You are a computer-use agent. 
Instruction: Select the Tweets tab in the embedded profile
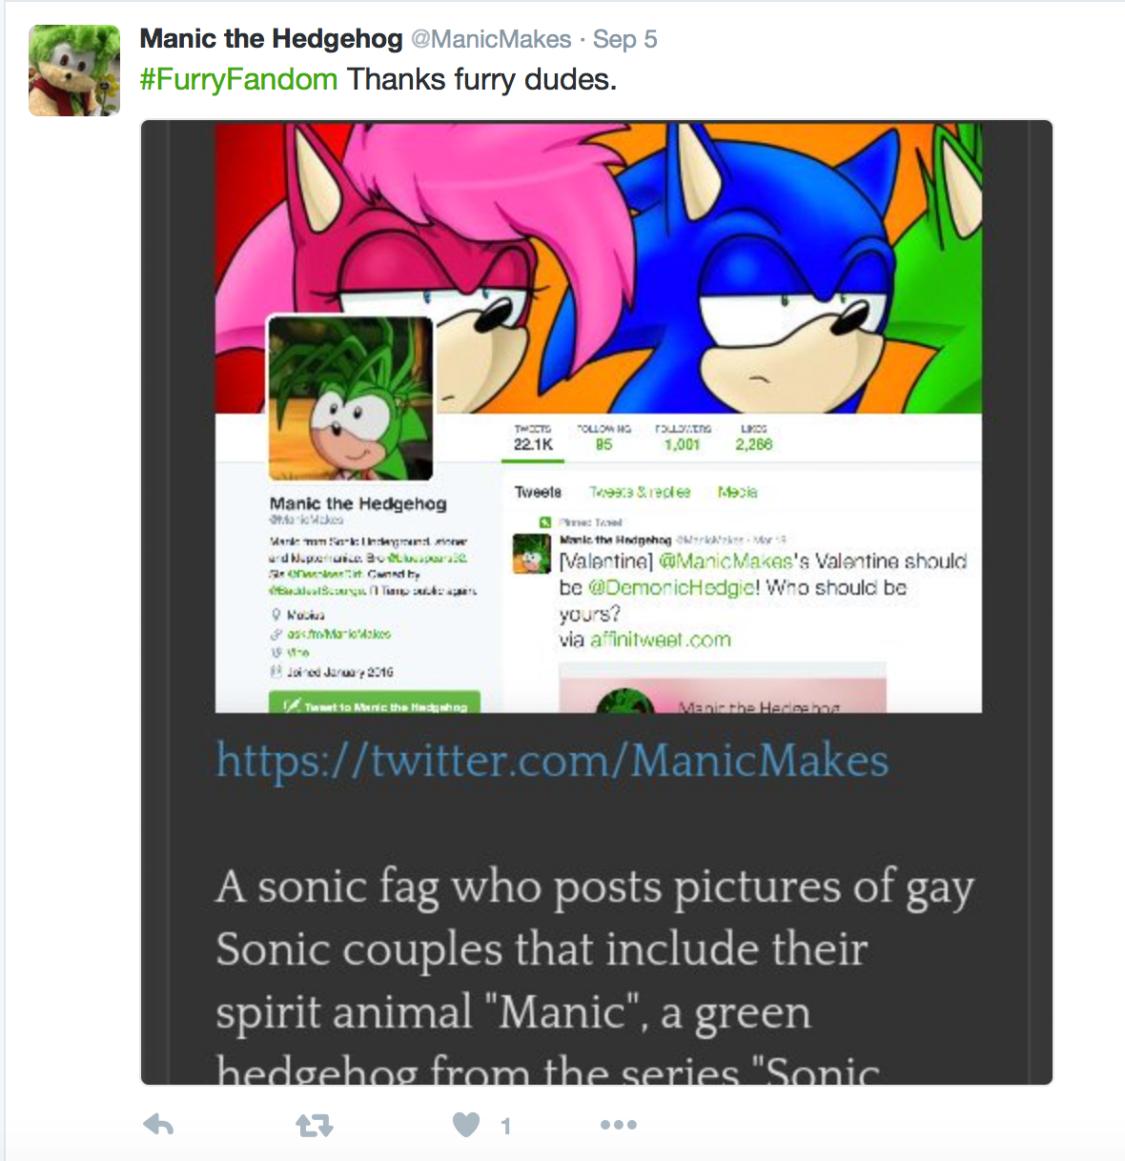click(x=538, y=492)
